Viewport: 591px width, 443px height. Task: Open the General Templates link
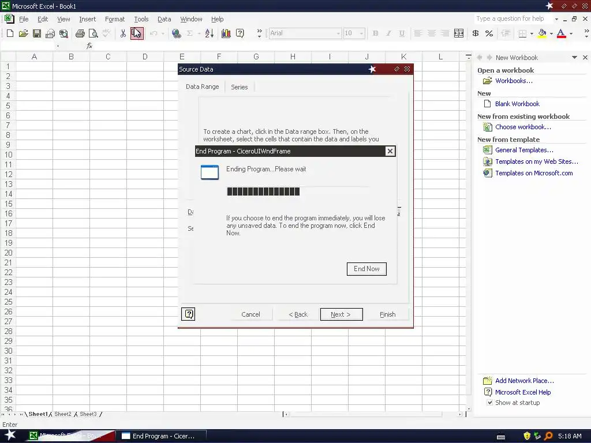(524, 150)
